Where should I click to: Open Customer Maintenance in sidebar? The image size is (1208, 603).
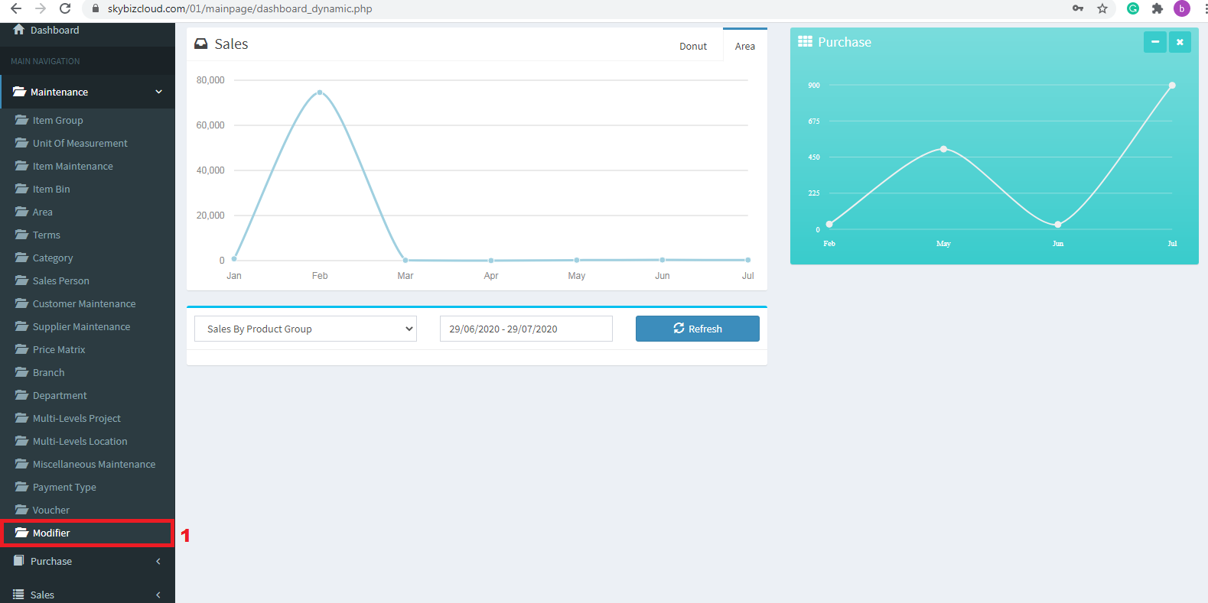tap(84, 303)
